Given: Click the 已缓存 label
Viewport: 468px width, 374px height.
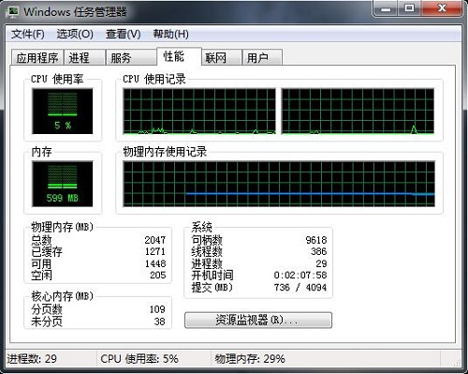Looking at the screenshot, I should click(47, 251).
